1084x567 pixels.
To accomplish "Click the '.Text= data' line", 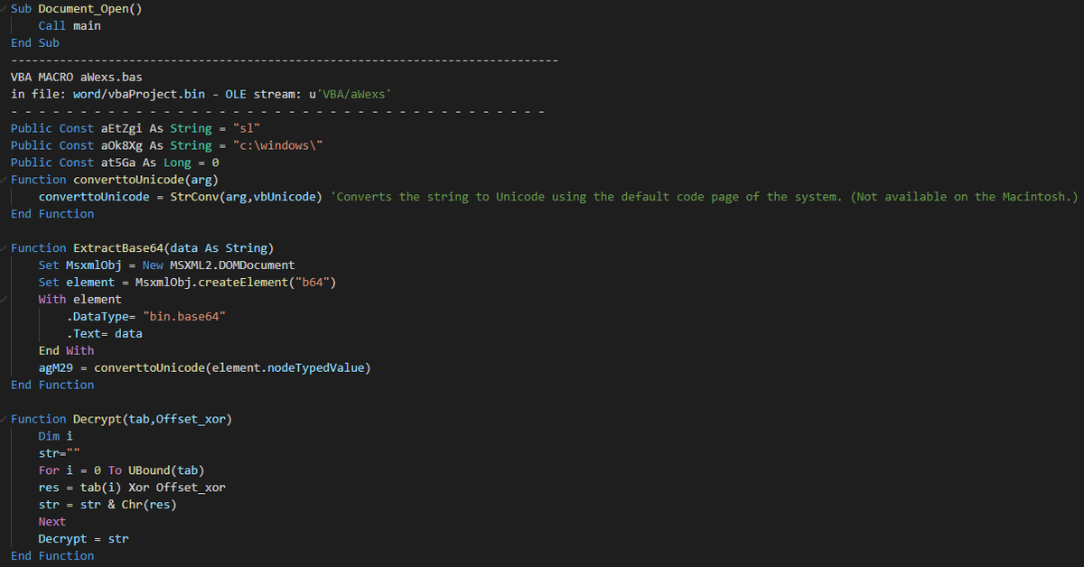I will click(x=104, y=334).
